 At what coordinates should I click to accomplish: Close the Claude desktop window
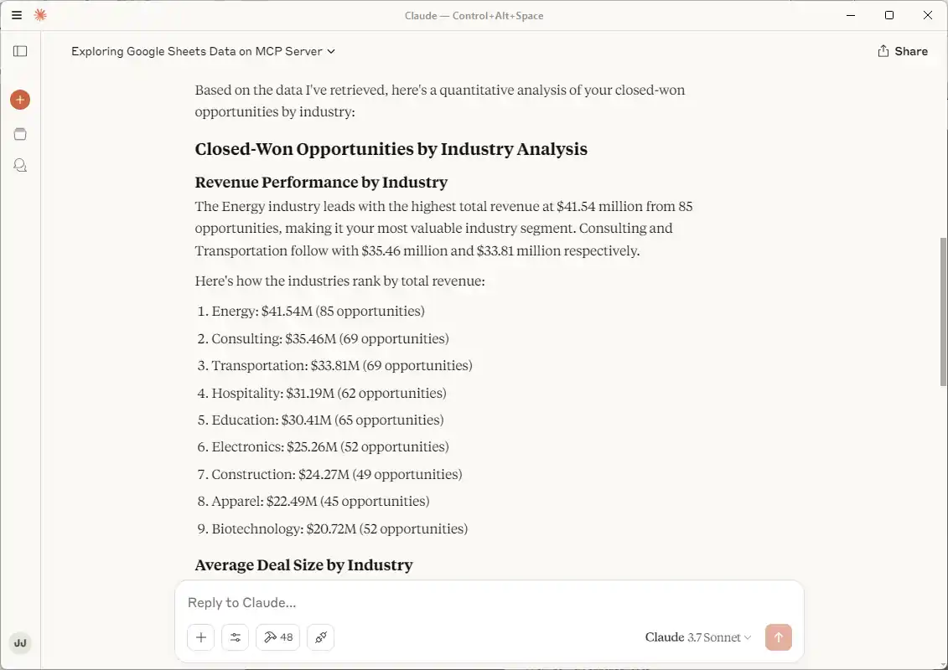pos(928,15)
